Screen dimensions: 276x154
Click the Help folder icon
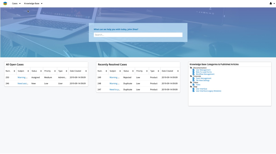coord(191,87)
